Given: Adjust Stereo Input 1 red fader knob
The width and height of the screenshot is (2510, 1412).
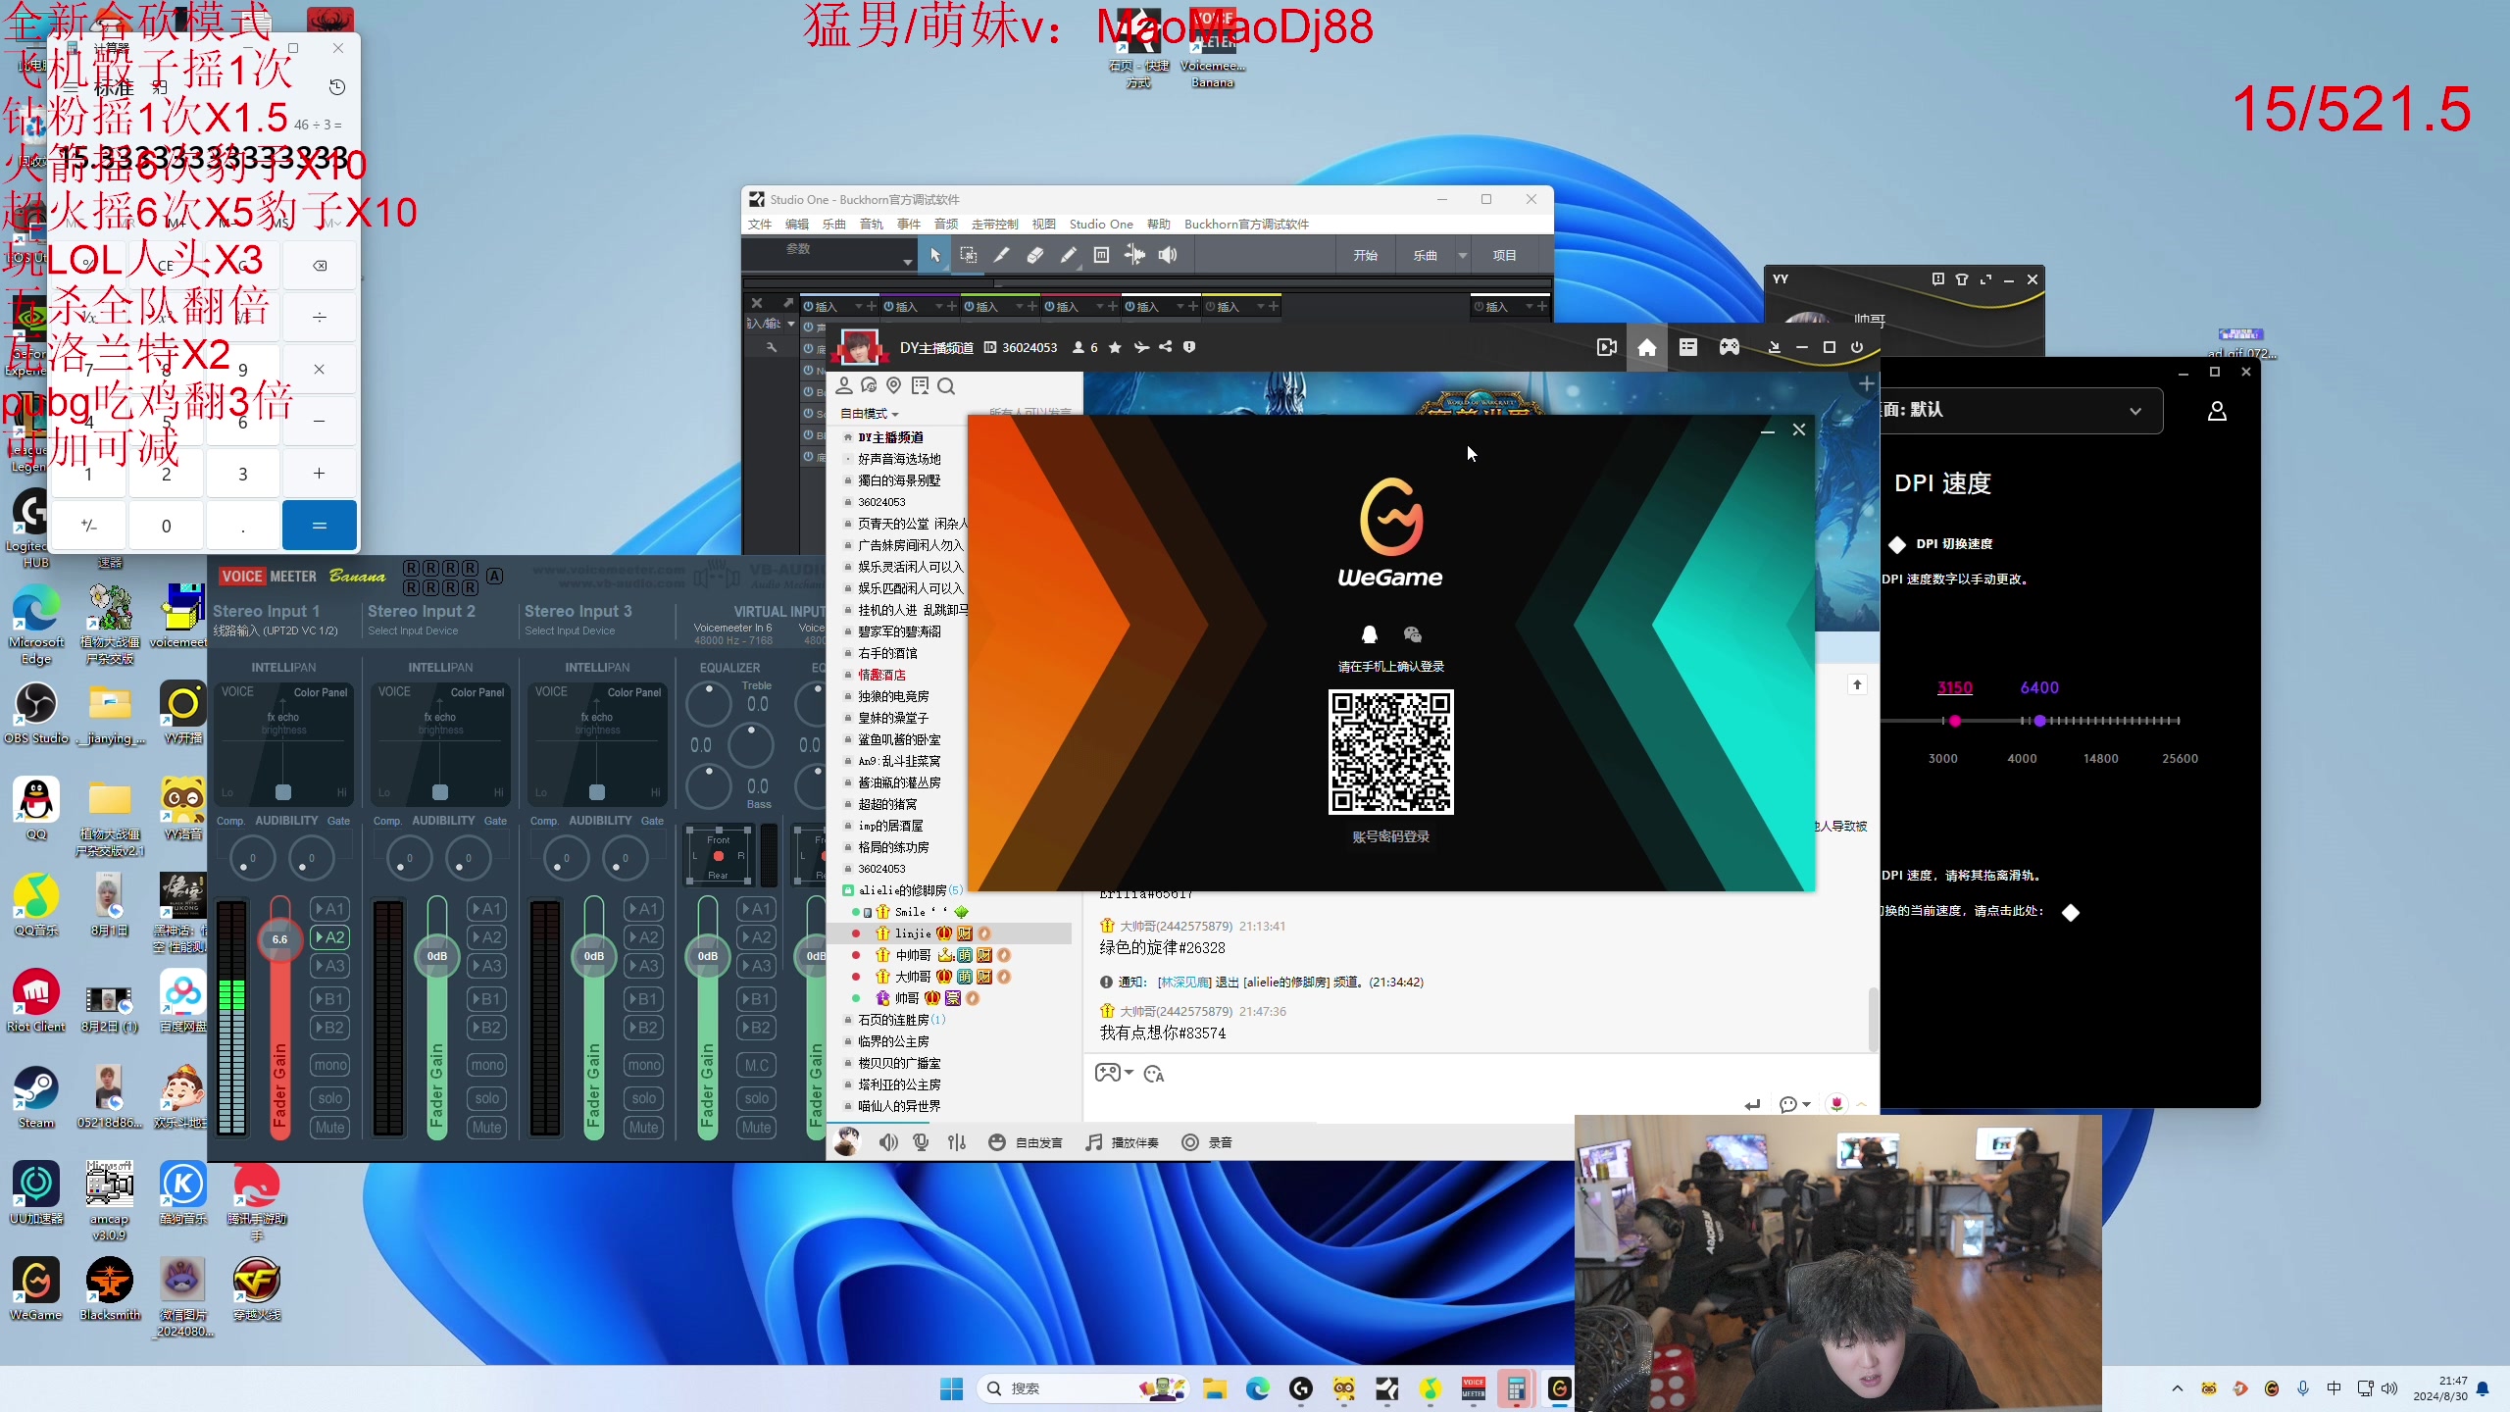Looking at the screenshot, I should tap(279, 938).
